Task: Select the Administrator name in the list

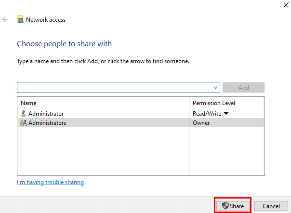Action: (46, 114)
